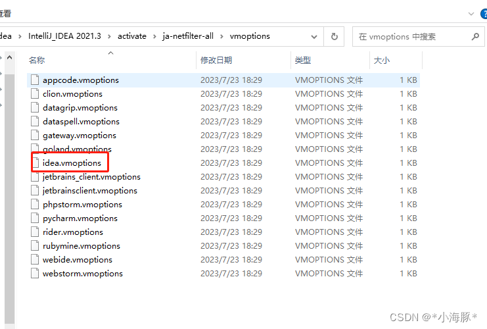Click the clion.vmoptions file icon
The height and width of the screenshot is (329, 487).
tap(35, 94)
